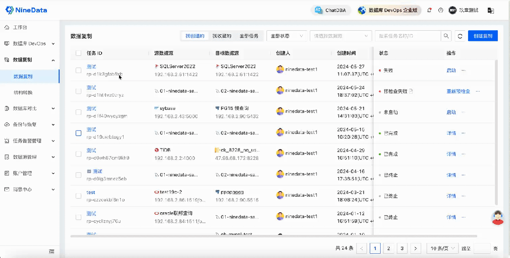Open the test task link rp-czzcekbf8n1o

(91, 192)
